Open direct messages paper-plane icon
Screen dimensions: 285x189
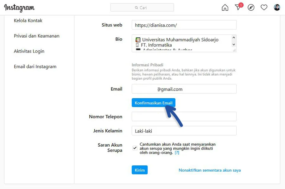(x=238, y=8)
